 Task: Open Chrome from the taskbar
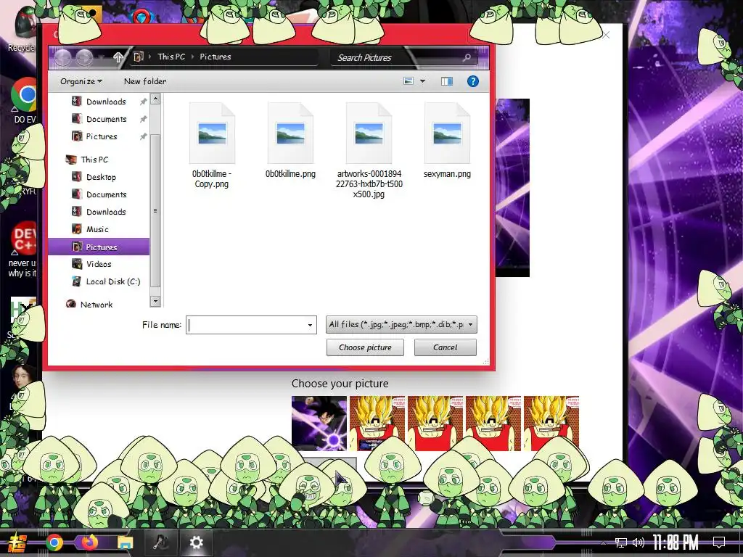pos(54,542)
